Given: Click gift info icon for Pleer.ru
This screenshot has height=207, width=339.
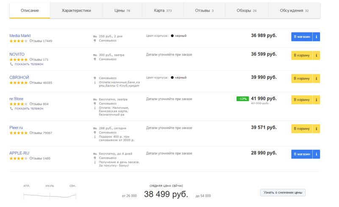Looking at the screenshot, I should tap(94, 137).
